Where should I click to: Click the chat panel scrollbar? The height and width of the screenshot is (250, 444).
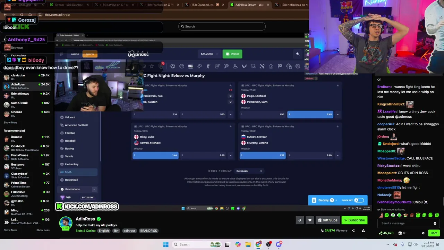(443, 201)
